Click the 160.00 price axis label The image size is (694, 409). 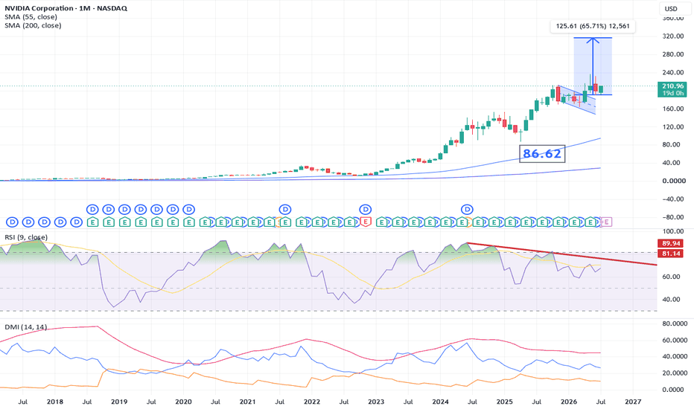coord(672,109)
